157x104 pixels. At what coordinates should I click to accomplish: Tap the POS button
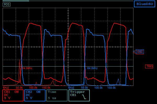[7, 4]
